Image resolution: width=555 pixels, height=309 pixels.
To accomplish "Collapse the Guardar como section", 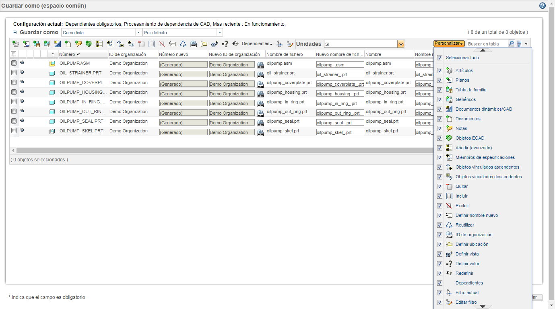I will 15,33.
